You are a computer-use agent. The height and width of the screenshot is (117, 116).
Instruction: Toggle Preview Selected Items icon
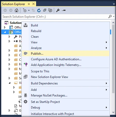[64, 10]
